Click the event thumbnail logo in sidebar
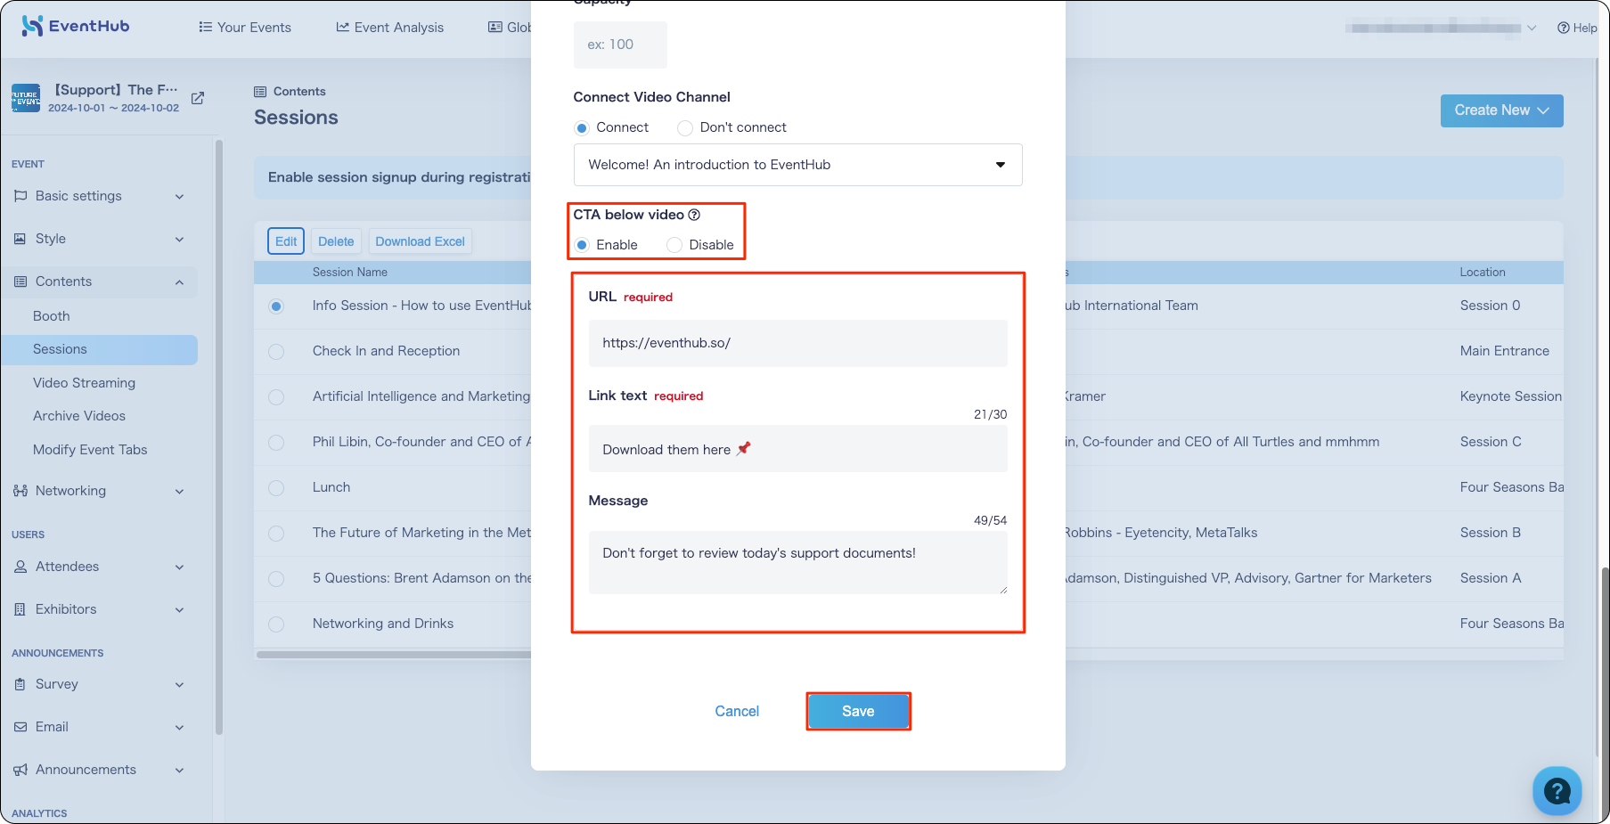The width and height of the screenshot is (1610, 824). tap(26, 98)
